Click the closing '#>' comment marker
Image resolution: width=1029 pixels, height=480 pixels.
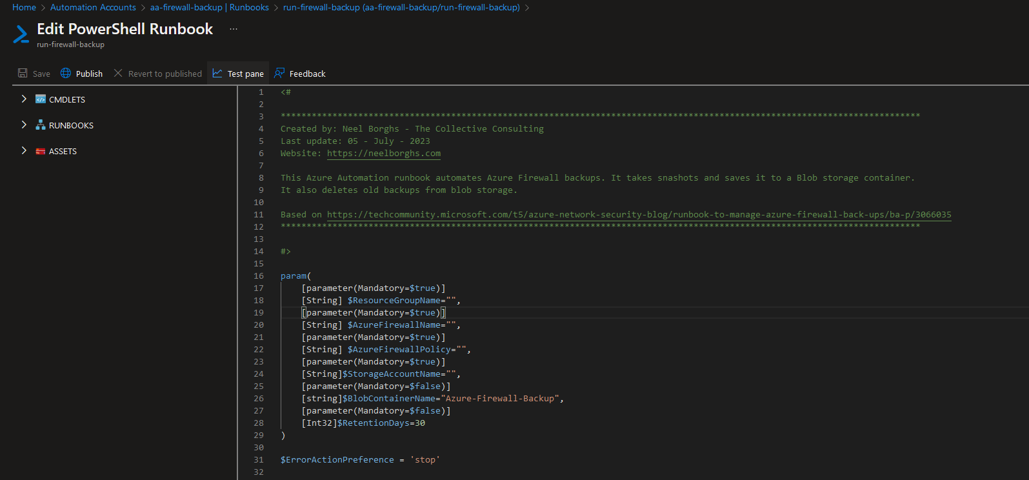tap(286, 251)
